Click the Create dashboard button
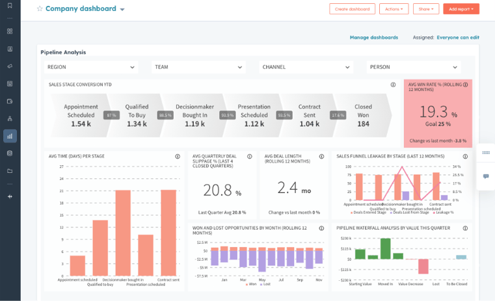The height and width of the screenshot is (301, 495). (353, 9)
